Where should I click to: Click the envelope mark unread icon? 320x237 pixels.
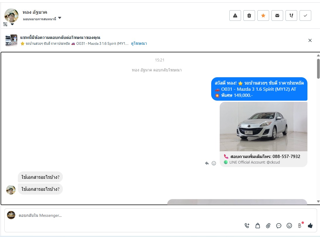277,16
